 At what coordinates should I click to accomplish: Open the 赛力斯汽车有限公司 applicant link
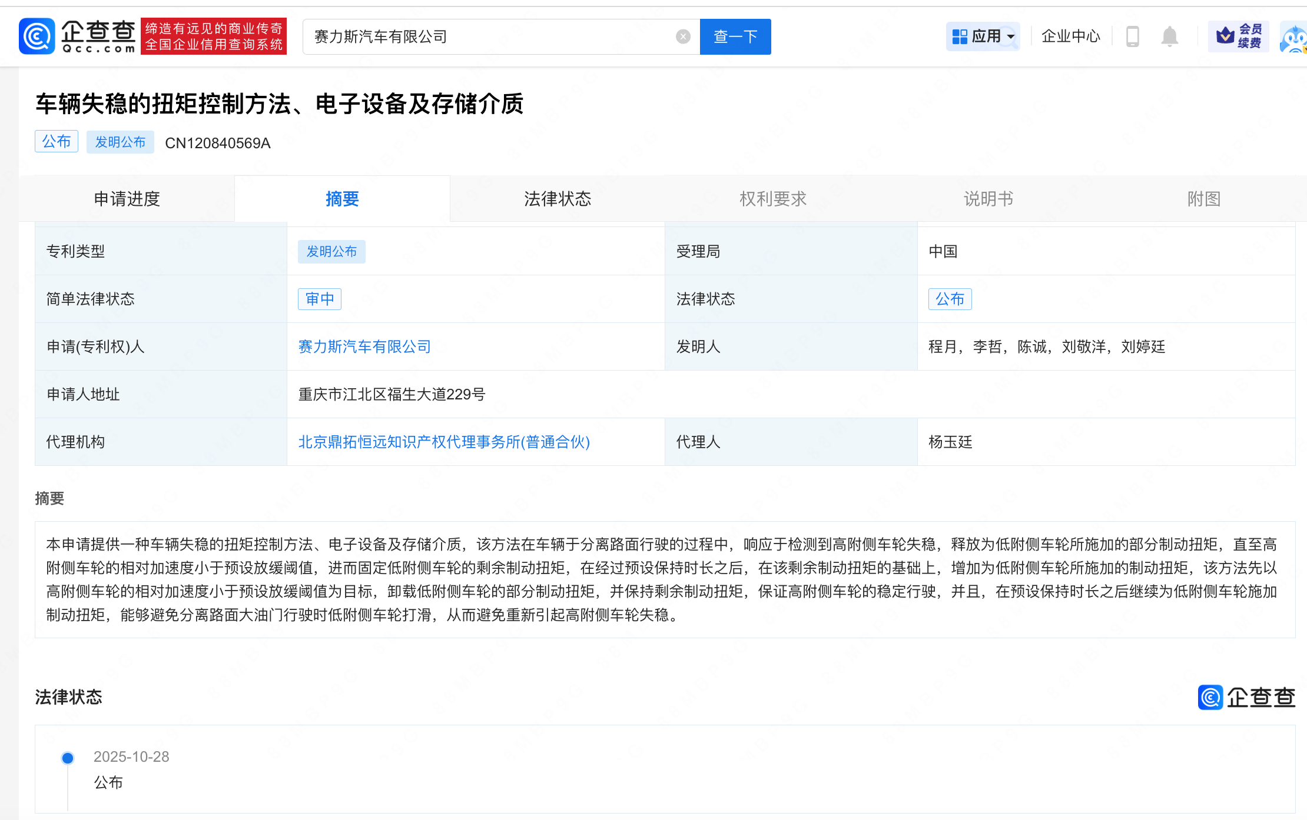364,346
